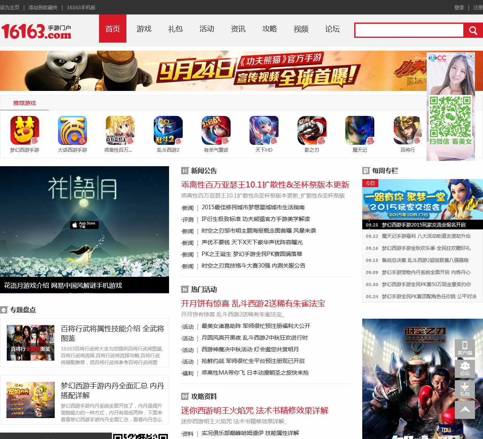483x439 pixels.
Task: Open the 礼包 floating sidebar icon
Action: (465, 389)
